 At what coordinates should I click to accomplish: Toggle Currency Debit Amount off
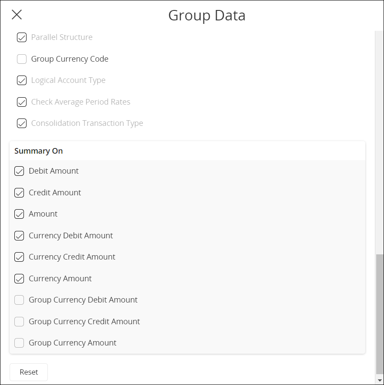tap(19, 236)
